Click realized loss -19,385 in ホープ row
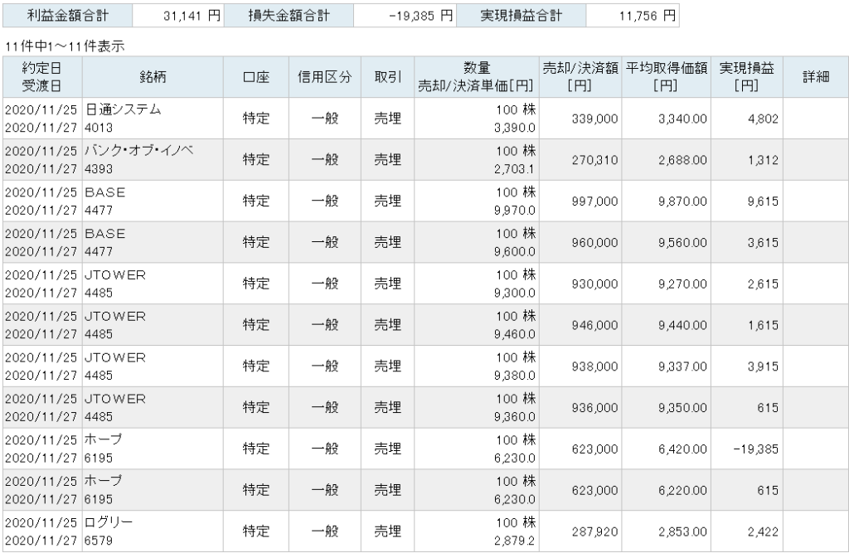The image size is (849, 553). [756, 449]
